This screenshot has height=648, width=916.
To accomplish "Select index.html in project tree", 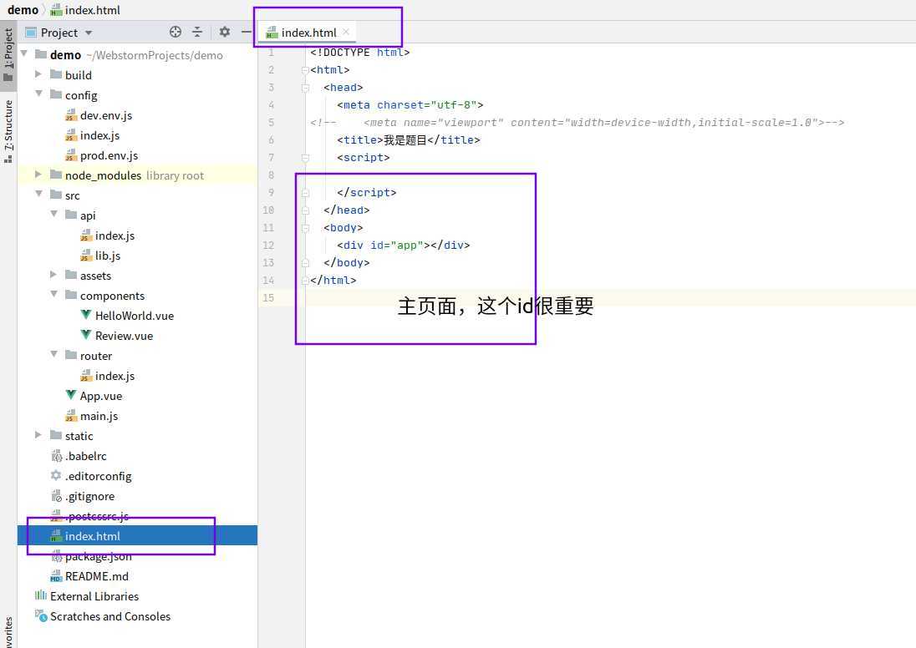I will 137,536.
